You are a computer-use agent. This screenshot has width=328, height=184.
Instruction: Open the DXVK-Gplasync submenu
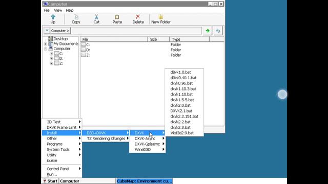point(148,144)
